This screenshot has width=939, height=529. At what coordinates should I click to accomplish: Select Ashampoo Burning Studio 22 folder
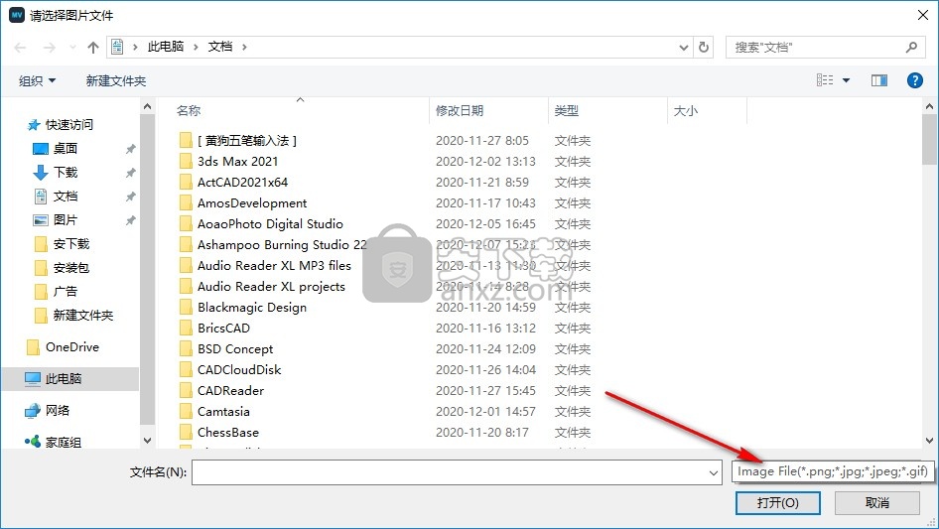click(282, 245)
